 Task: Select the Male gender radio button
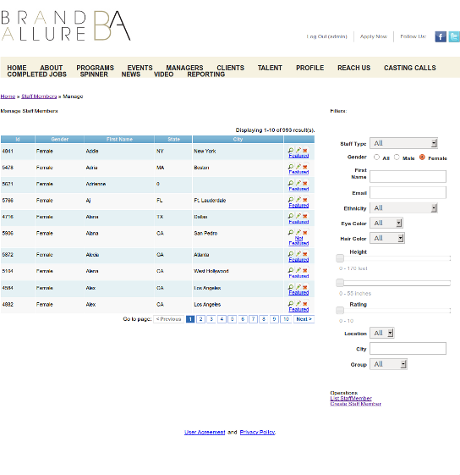[x=397, y=157]
